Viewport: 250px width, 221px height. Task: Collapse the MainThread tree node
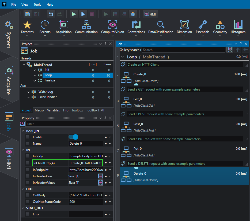tap(24, 65)
